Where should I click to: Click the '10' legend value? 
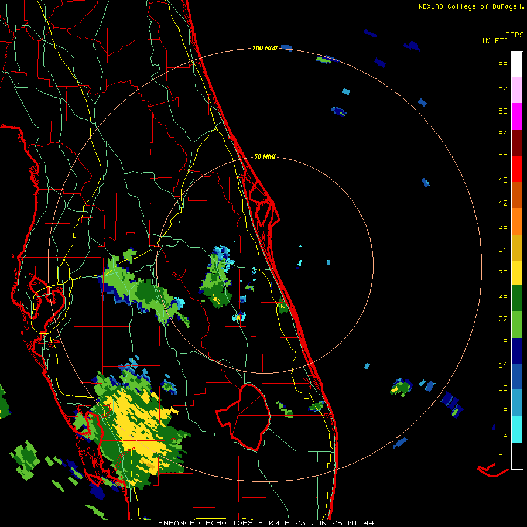(x=503, y=388)
